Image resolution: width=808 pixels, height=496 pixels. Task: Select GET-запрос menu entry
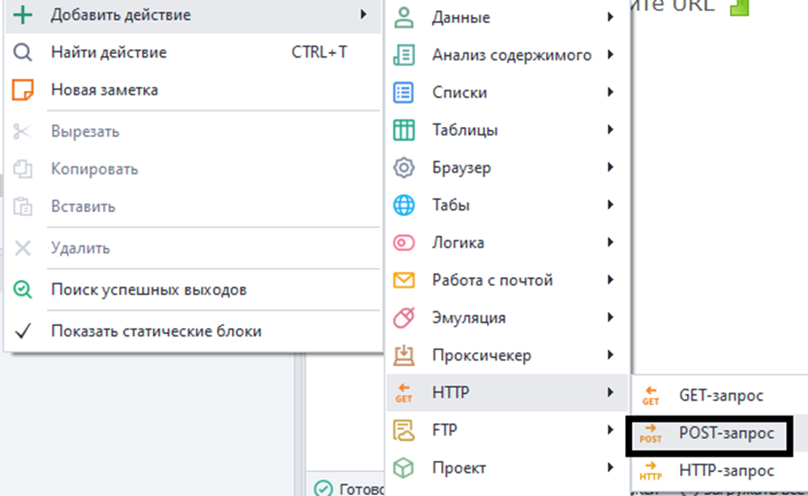(720, 396)
